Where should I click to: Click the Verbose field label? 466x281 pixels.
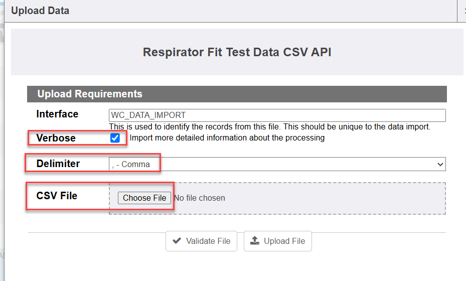click(x=56, y=138)
